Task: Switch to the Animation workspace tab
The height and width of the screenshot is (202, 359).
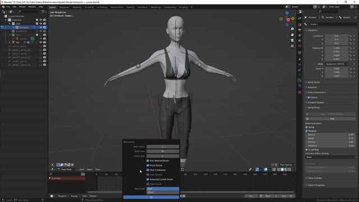Action: [x=142, y=7]
